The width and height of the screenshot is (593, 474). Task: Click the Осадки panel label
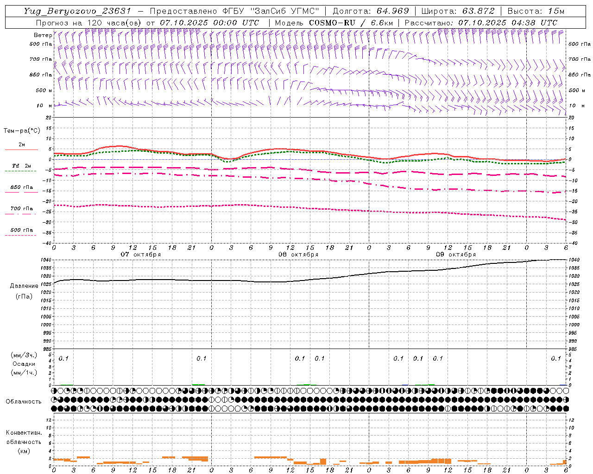24,364
